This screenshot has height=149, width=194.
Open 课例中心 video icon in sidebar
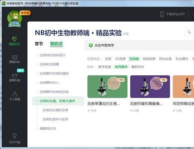tap(15, 57)
